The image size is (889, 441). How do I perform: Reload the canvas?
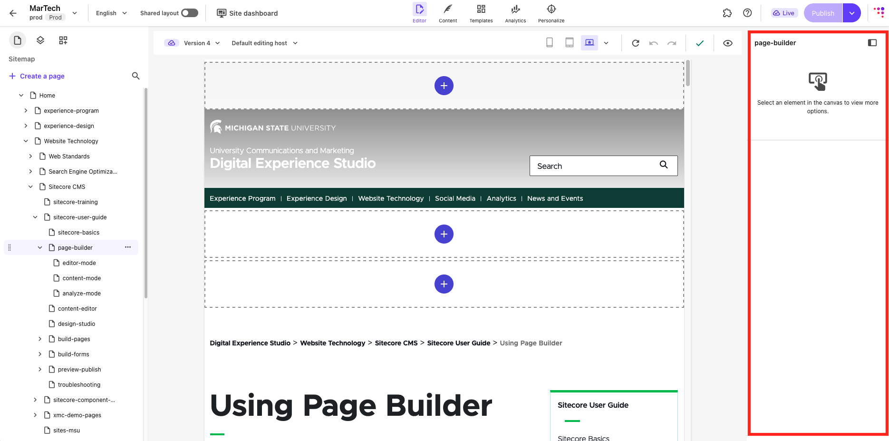coord(636,43)
